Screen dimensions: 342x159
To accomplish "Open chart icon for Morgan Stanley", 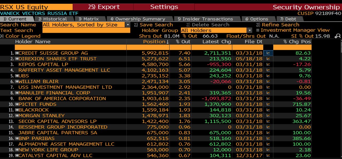I will [268, 116].
